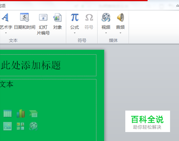Screen dimensions: 179x141
Task: Insert clip art via the placeholder icon
Action: click(20, 126)
